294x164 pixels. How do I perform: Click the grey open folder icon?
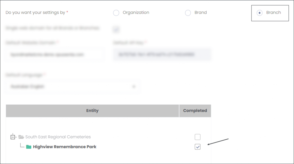coord(21,137)
